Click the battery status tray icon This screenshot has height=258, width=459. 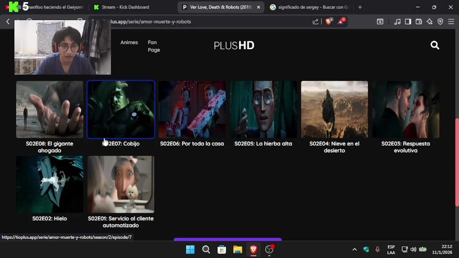click(423, 249)
